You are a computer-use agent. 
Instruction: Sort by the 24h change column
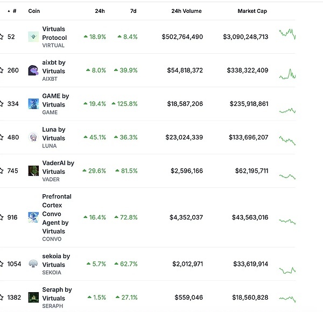100,11
